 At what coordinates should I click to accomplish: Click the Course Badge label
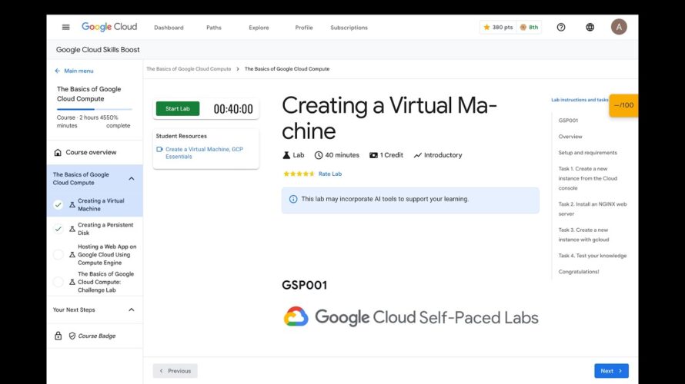coord(96,336)
